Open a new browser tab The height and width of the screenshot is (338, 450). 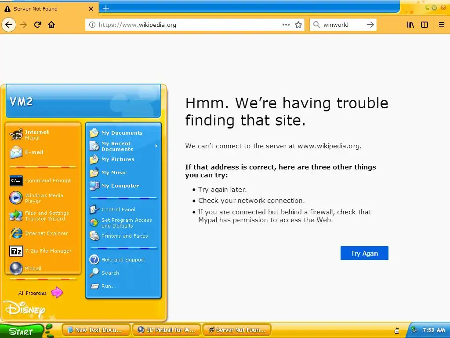(105, 8)
